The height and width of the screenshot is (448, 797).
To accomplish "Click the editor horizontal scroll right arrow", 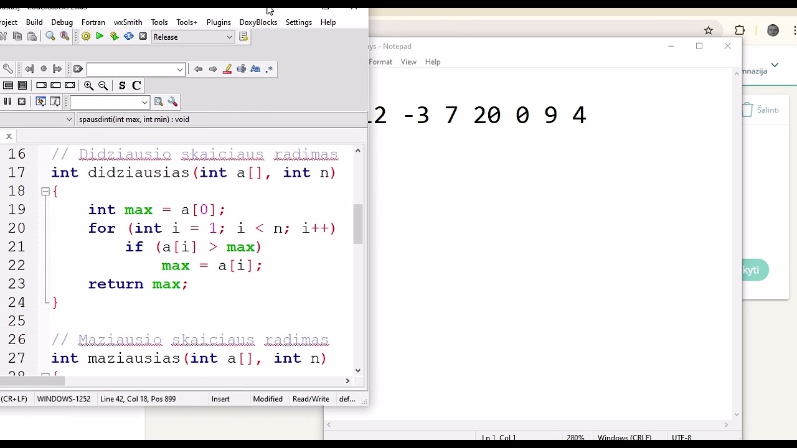I will pyautogui.click(x=347, y=381).
